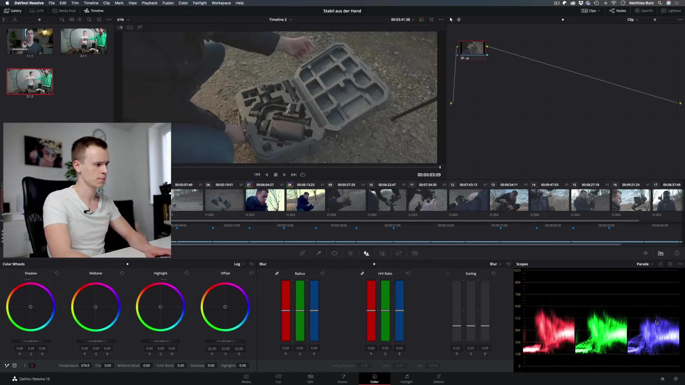Open the Fairlight menu in menu bar

[199, 3]
